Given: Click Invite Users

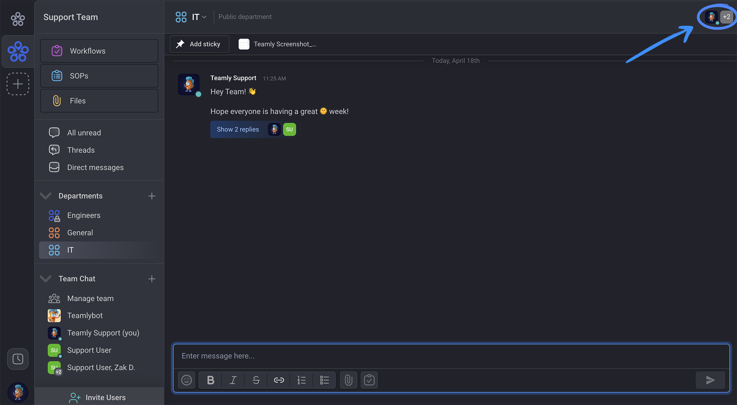Looking at the screenshot, I should pyautogui.click(x=99, y=397).
